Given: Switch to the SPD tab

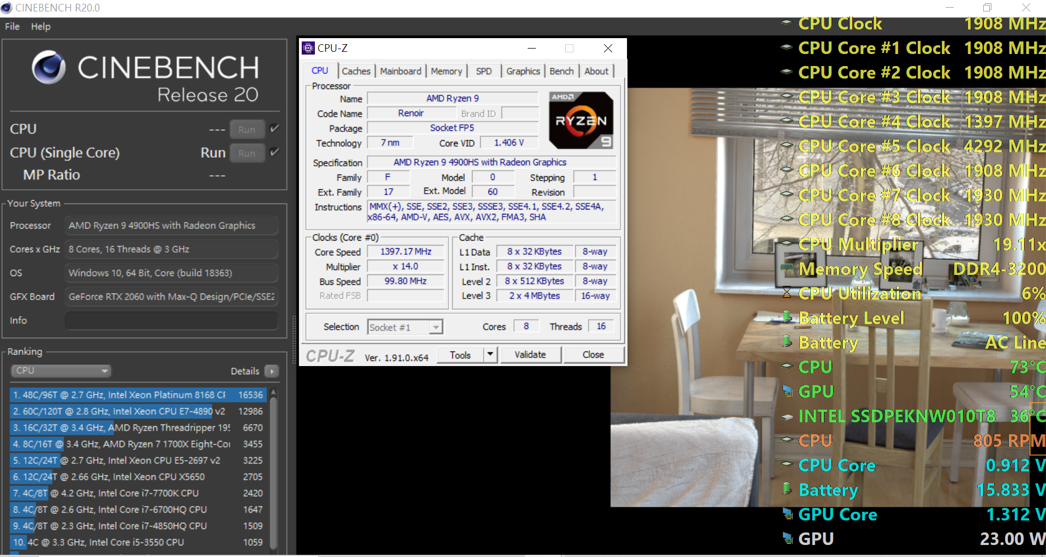Looking at the screenshot, I should coord(483,71).
